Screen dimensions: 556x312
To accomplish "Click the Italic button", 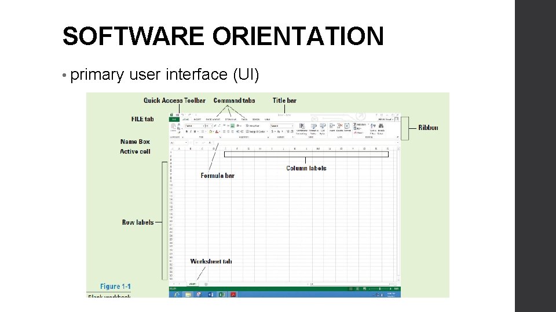I will [191, 132].
